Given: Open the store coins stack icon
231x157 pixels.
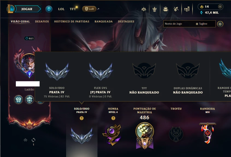Looking at the screenshot, I should click(x=187, y=9).
